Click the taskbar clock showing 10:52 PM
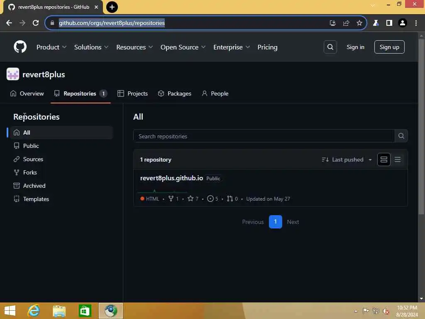The image size is (425, 319). 407,311
